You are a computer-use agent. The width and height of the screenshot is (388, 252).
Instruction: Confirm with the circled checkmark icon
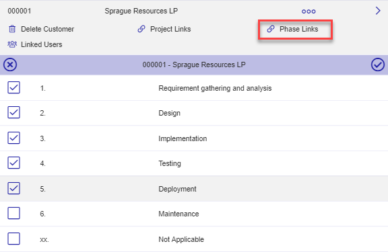pos(378,65)
